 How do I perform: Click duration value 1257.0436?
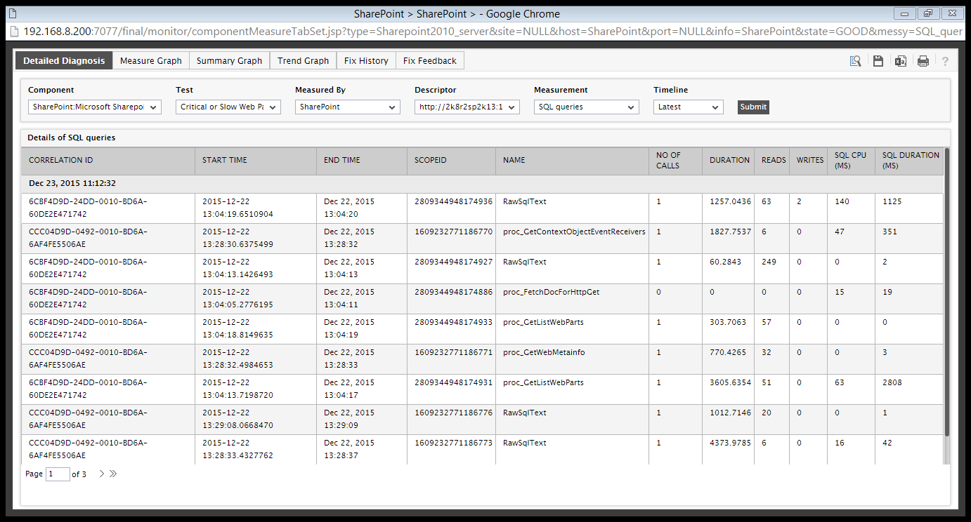[730, 201]
